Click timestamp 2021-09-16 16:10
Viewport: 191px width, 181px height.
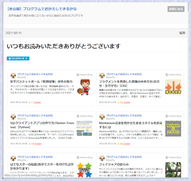[19, 102]
